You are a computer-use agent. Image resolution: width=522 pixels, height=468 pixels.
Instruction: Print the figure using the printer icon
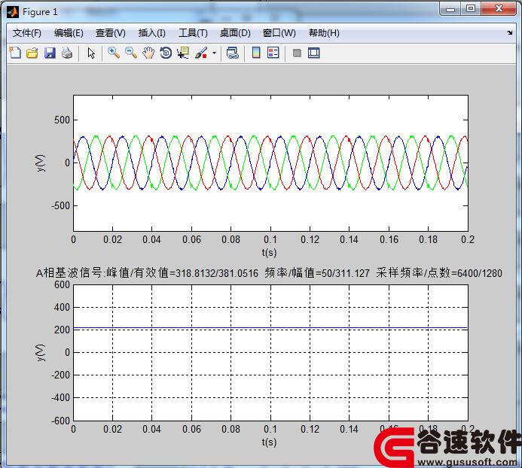(x=67, y=53)
